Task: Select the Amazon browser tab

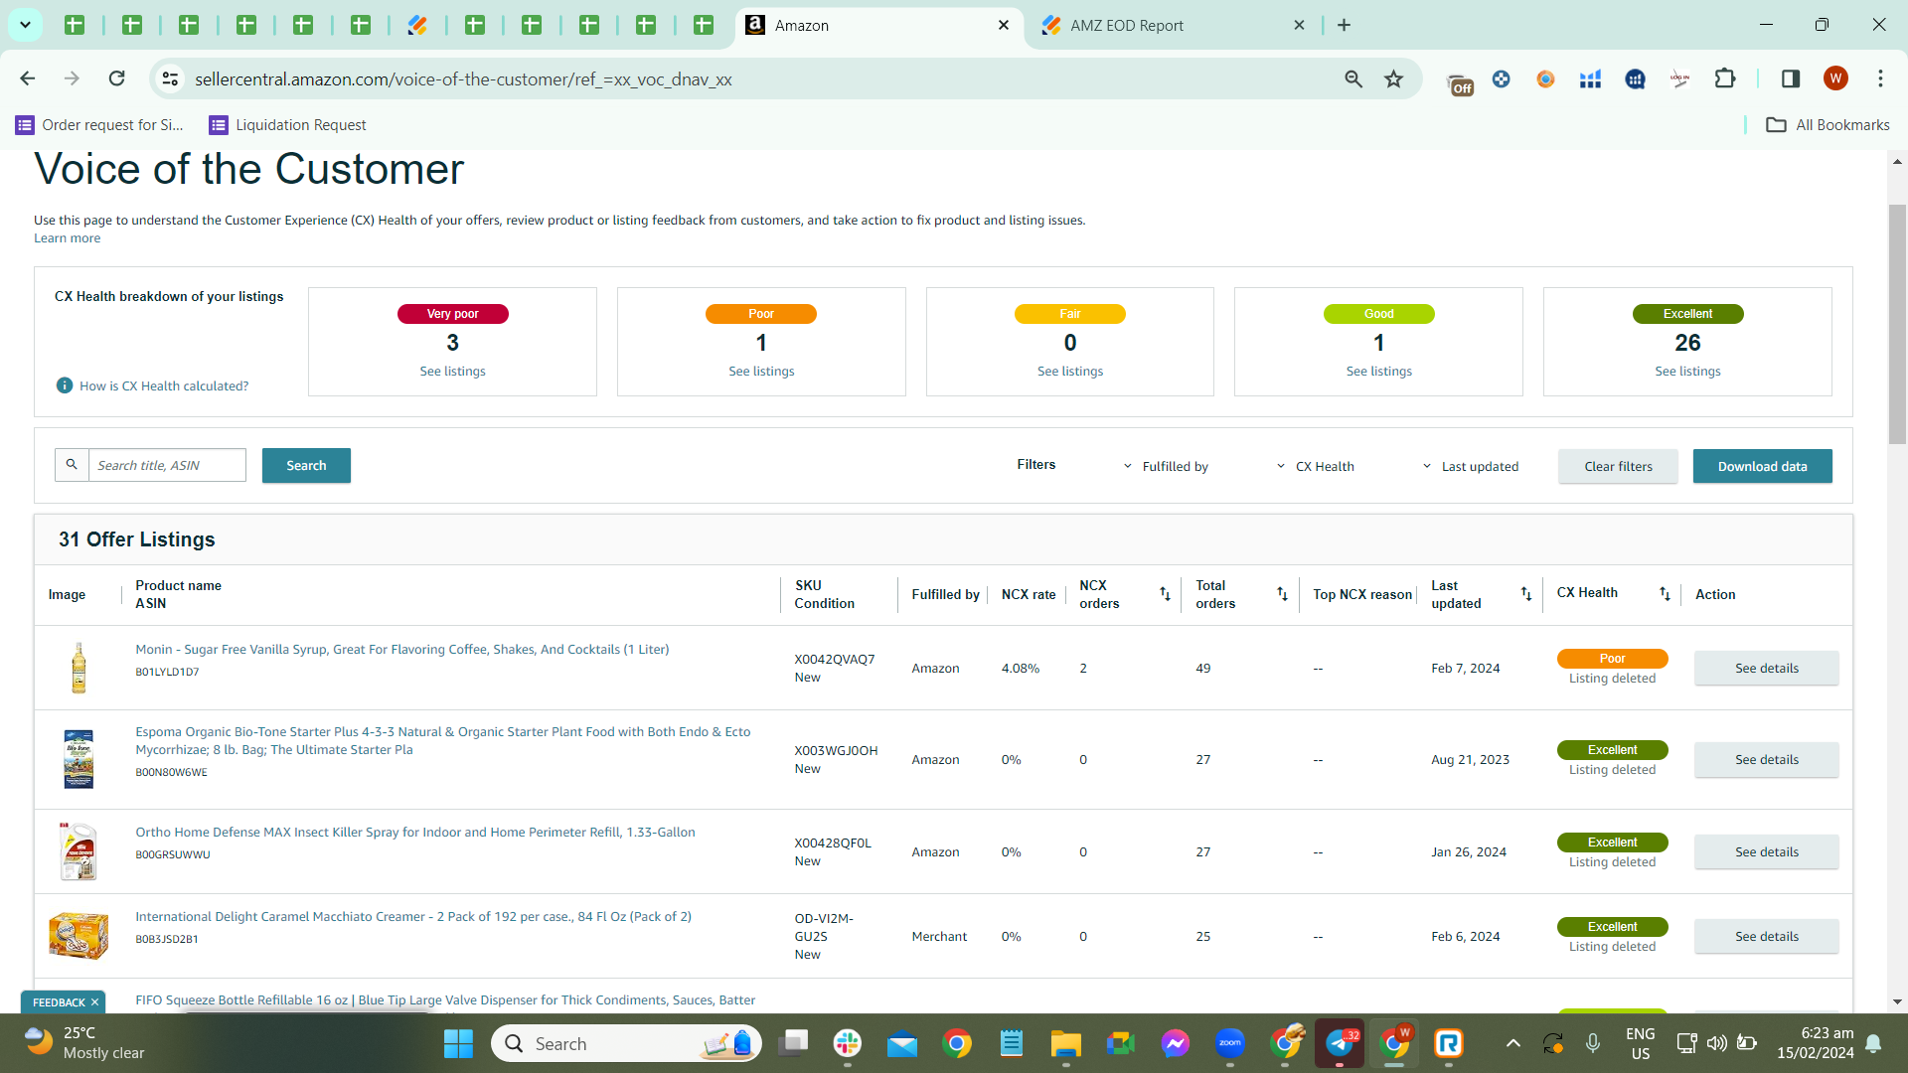Action: 879,25
